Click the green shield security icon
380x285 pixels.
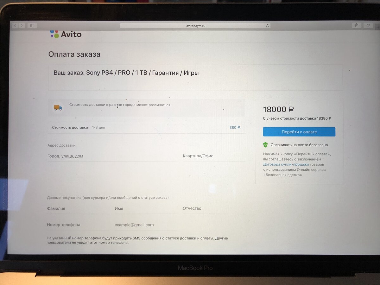[265, 145]
